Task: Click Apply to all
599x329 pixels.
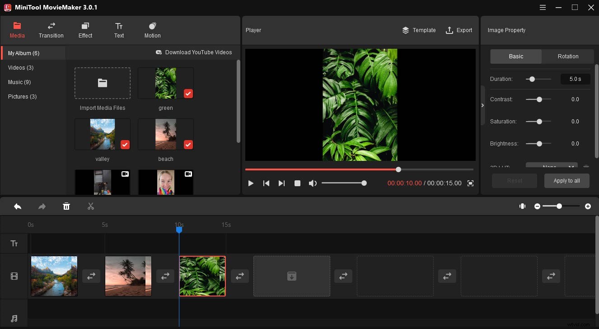Action: (566, 180)
